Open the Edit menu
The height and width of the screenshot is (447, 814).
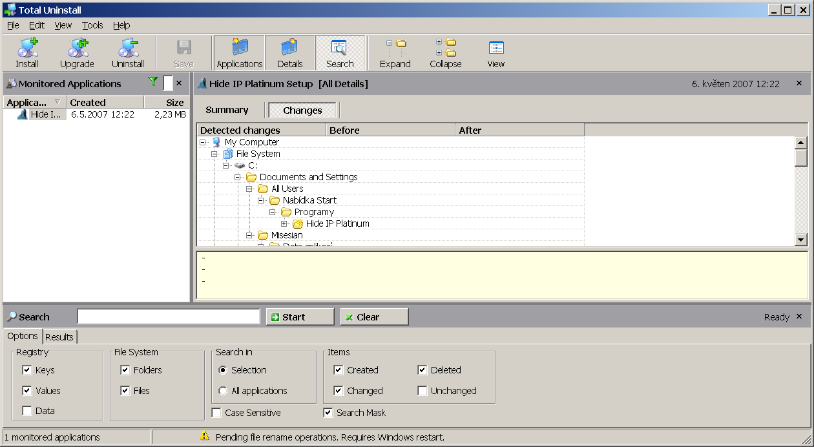[37, 25]
